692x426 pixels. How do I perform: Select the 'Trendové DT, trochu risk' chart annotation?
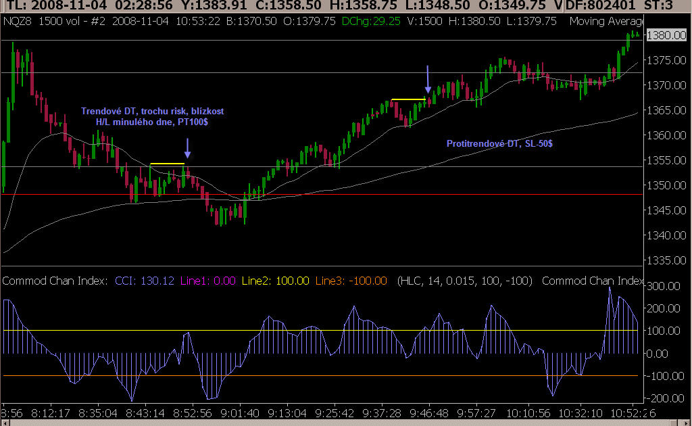click(x=152, y=116)
